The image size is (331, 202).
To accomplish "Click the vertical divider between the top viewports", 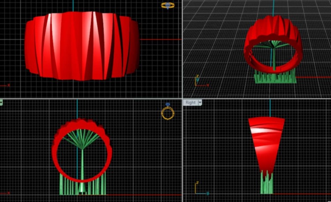I will pos(182,49).
